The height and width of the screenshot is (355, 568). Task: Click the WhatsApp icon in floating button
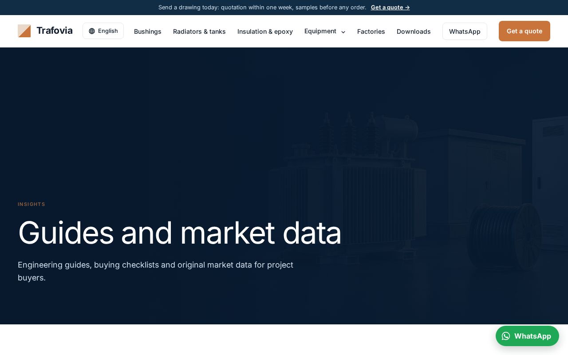click(x=506, y=336)
